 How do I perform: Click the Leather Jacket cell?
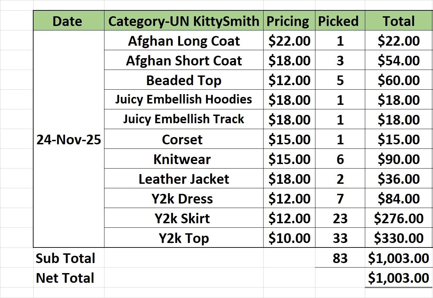coord(184,179)
